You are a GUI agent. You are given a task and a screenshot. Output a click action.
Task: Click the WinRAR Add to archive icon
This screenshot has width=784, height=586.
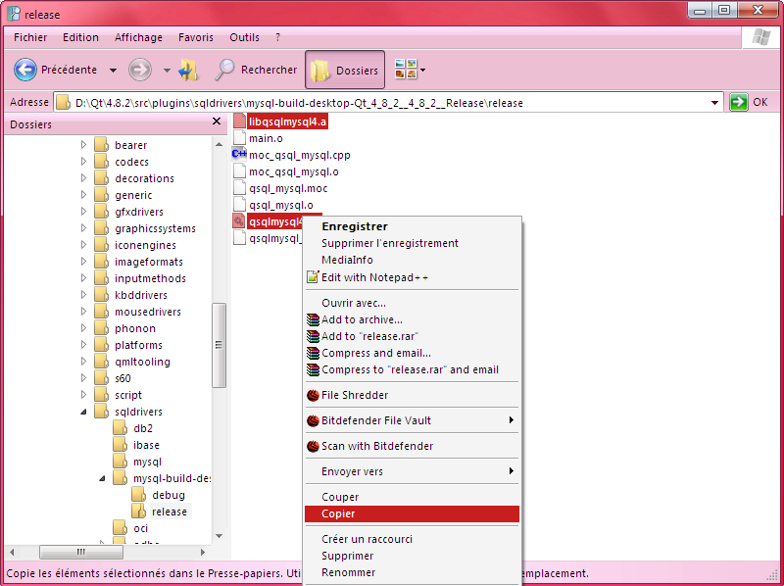pyautogui.click(x=313, y=319)
